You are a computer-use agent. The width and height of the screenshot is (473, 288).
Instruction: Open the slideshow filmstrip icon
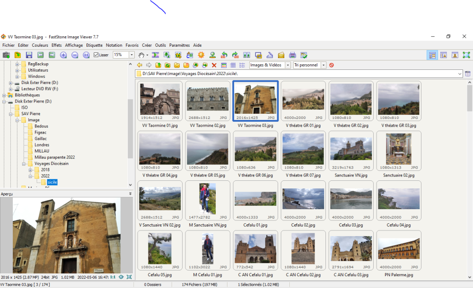click(155, 55)
